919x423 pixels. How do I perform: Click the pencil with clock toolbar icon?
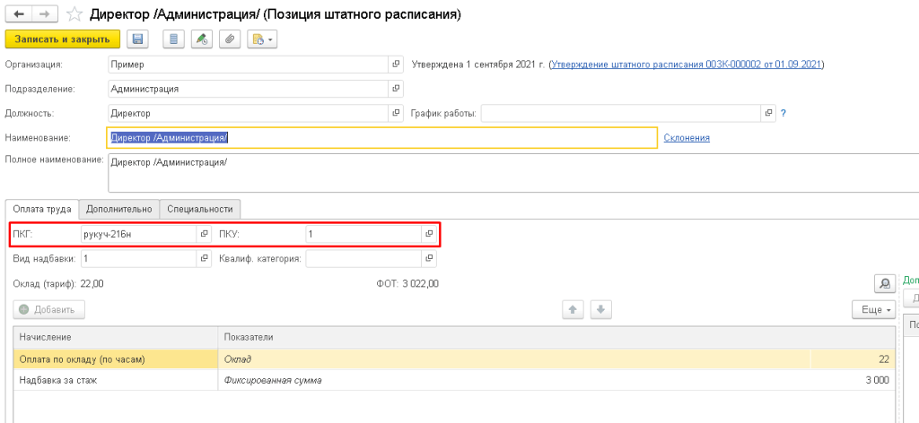tap(202, 39)
